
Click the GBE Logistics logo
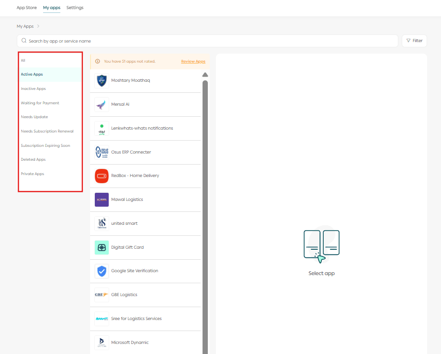(x=102, y=295)
